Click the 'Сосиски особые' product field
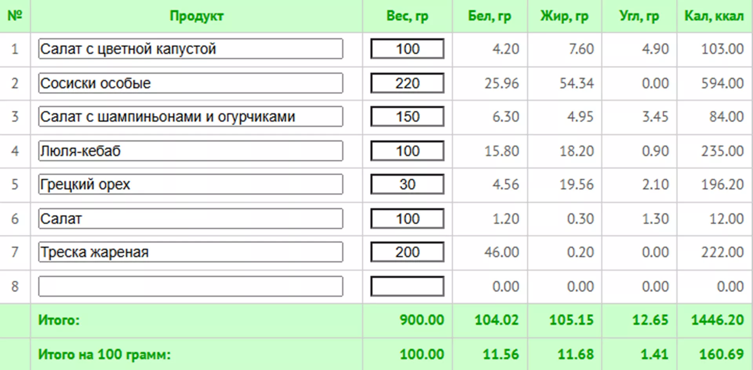Image resolution: width=753 pixels, height=370 pixels. pyautogui.click(x=191, y=83)
